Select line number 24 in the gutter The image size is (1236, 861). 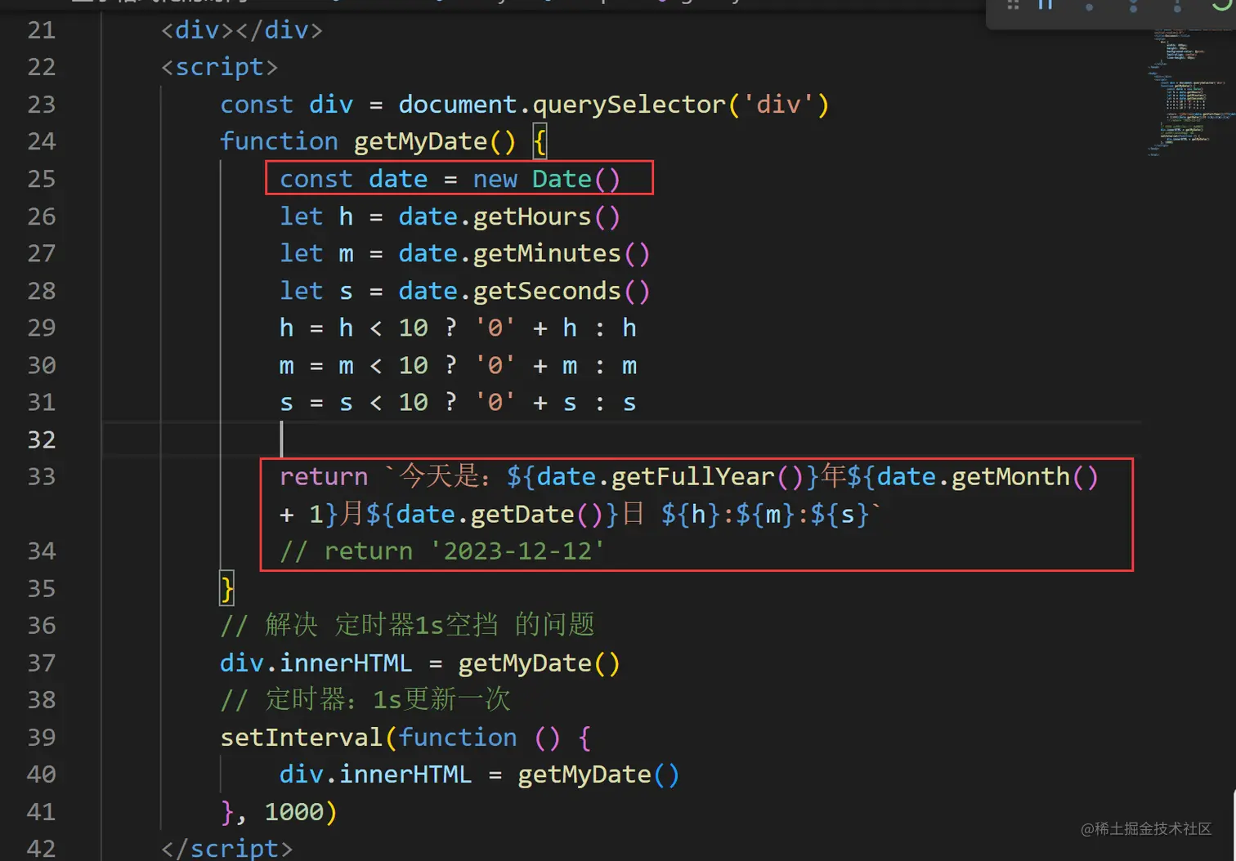tap(42, 141)
